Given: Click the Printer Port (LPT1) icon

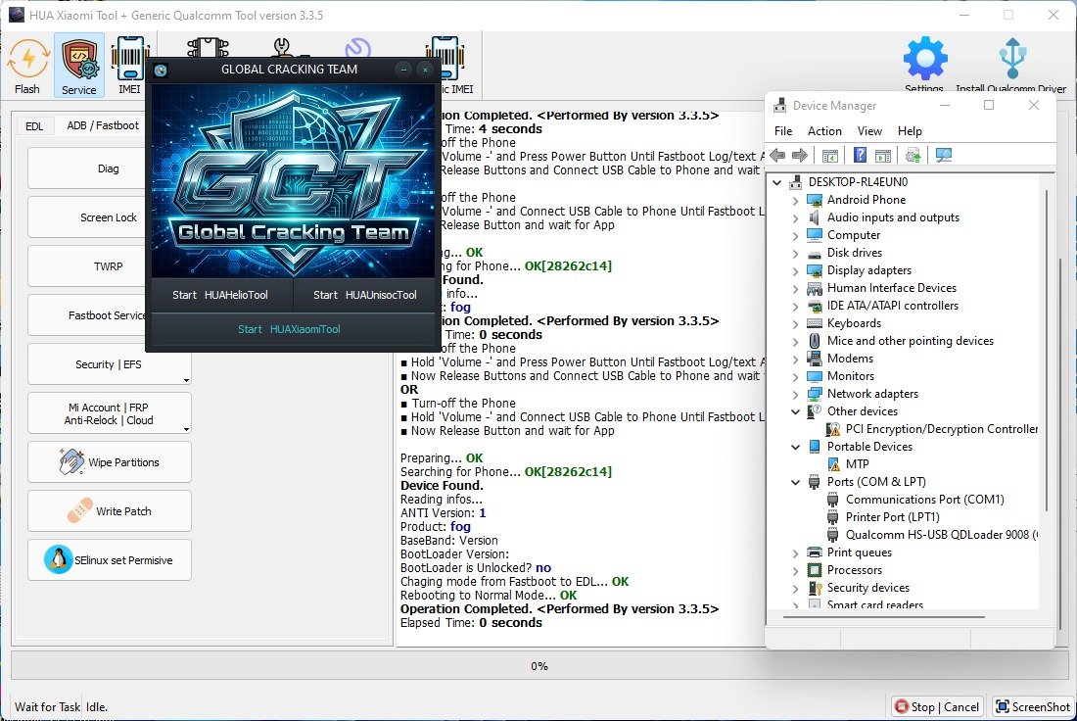Looking at the screenshot, I should coord(832,517).
